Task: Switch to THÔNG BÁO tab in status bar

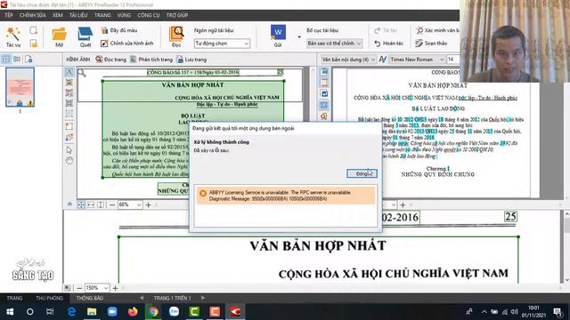Action: pos(90,299)
